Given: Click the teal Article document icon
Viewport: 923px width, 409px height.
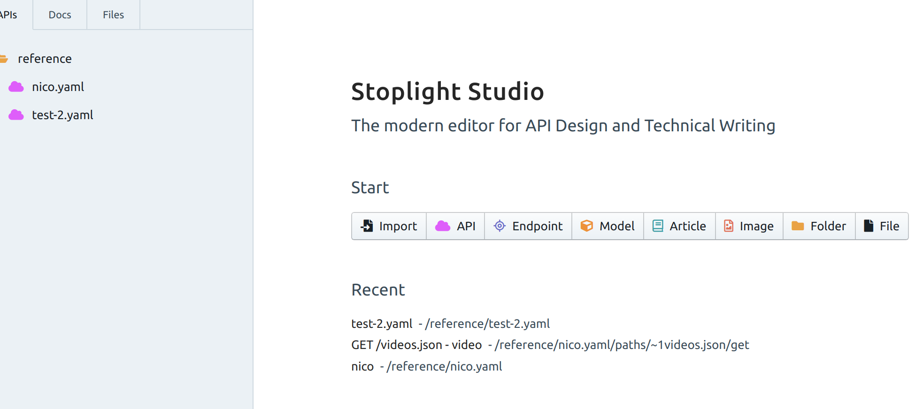Looking at the screenshot, I should (658, 226).
